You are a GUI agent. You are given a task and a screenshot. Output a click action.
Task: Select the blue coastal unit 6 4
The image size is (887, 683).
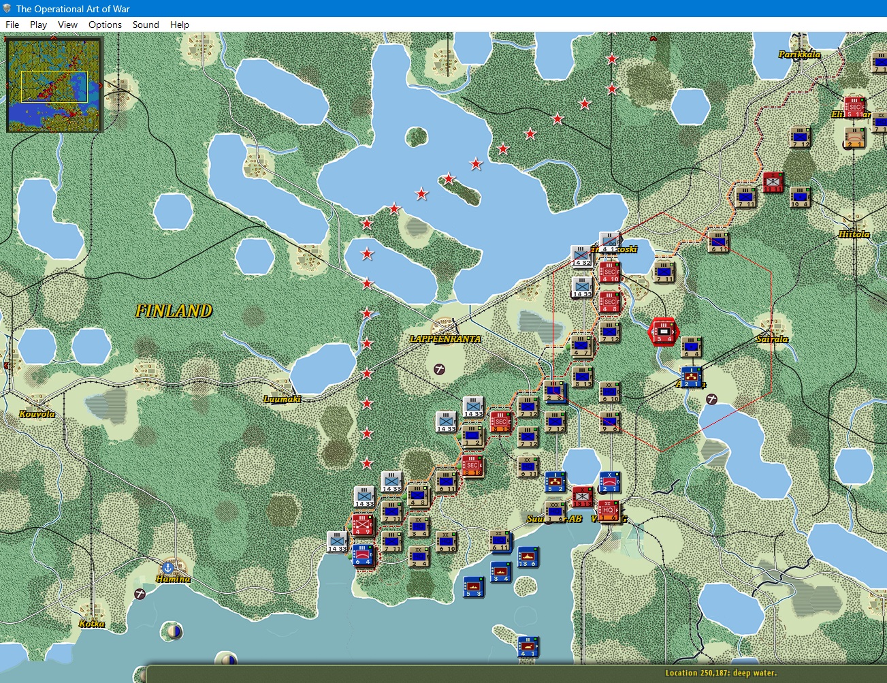pos(363,555)
